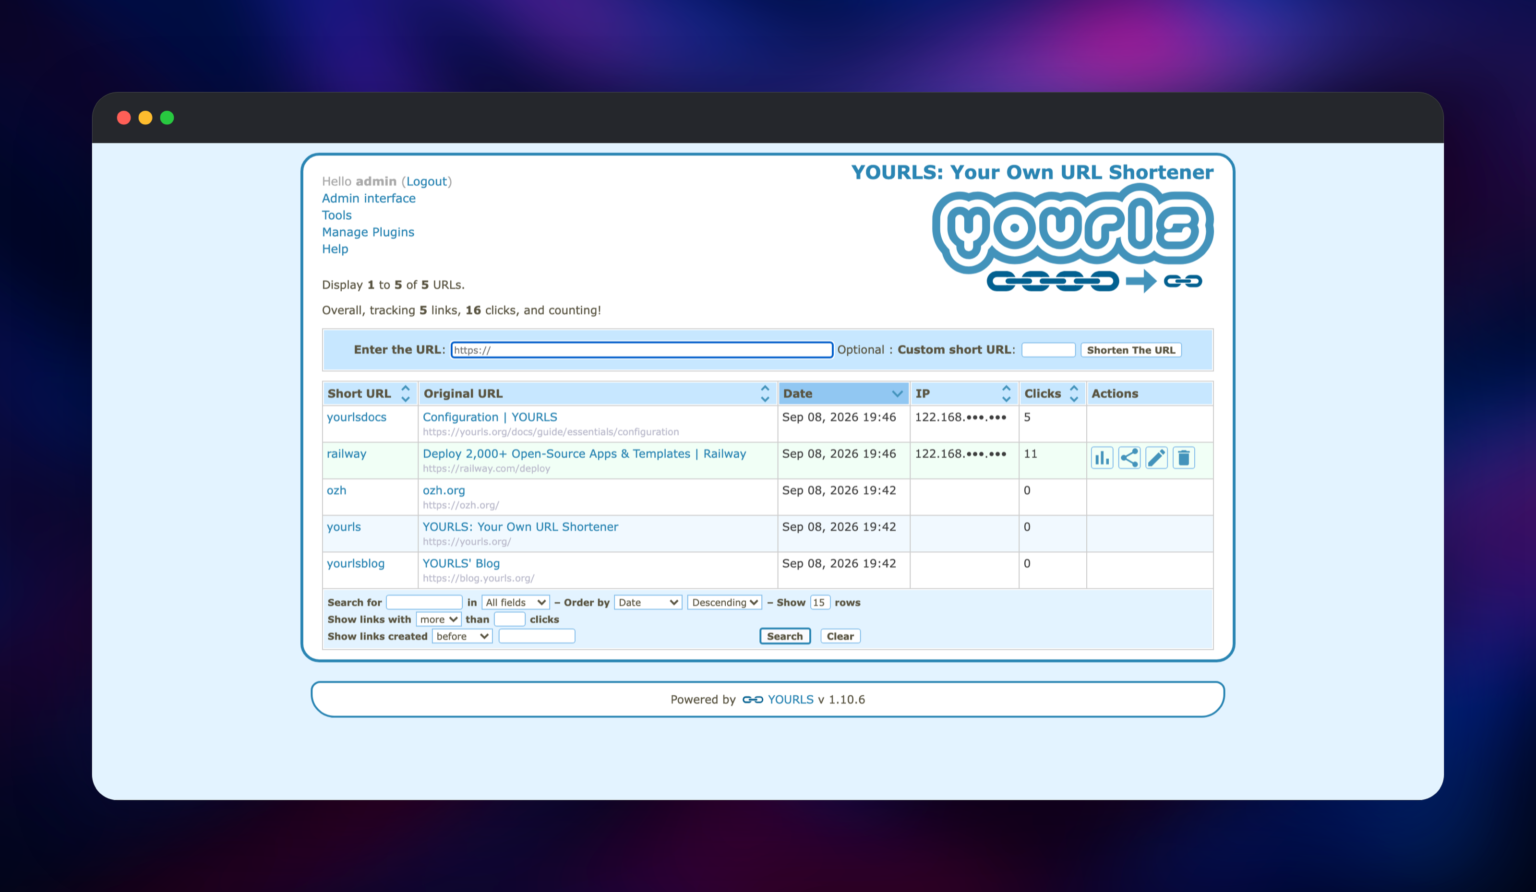The image size is (1536, 892).
Task: Click the Shorten The URL button
Action: [x=1131, y=350]
